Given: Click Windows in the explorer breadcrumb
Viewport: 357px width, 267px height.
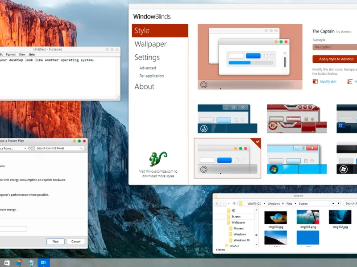Looking at the screenshot, I should point(274,204).
